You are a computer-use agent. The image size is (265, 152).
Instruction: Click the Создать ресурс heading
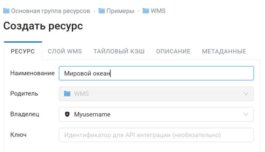point(43,26)
